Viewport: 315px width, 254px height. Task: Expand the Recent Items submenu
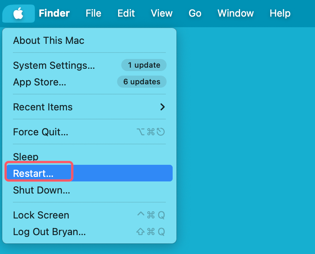[43, 107]
